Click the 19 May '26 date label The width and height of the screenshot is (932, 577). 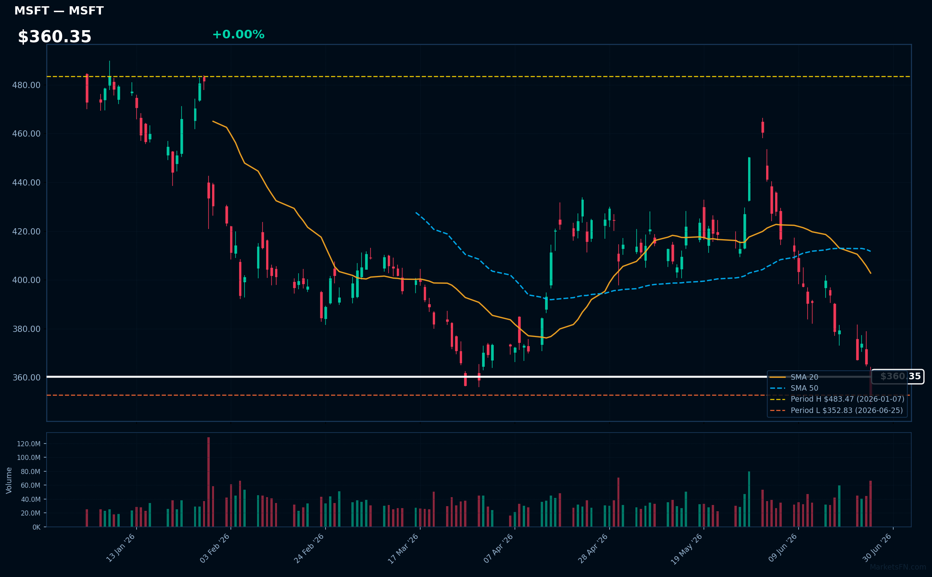[687, 549]
